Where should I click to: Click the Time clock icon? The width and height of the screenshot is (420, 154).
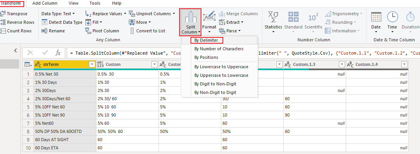[392, 17]
